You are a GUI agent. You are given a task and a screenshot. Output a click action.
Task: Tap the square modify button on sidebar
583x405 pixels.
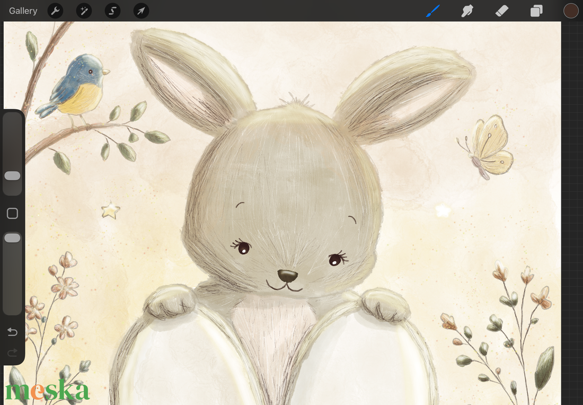[x=12, y=214]
